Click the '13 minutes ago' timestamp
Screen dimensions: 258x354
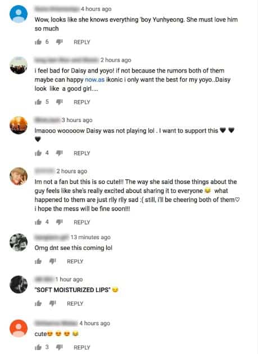90,238
